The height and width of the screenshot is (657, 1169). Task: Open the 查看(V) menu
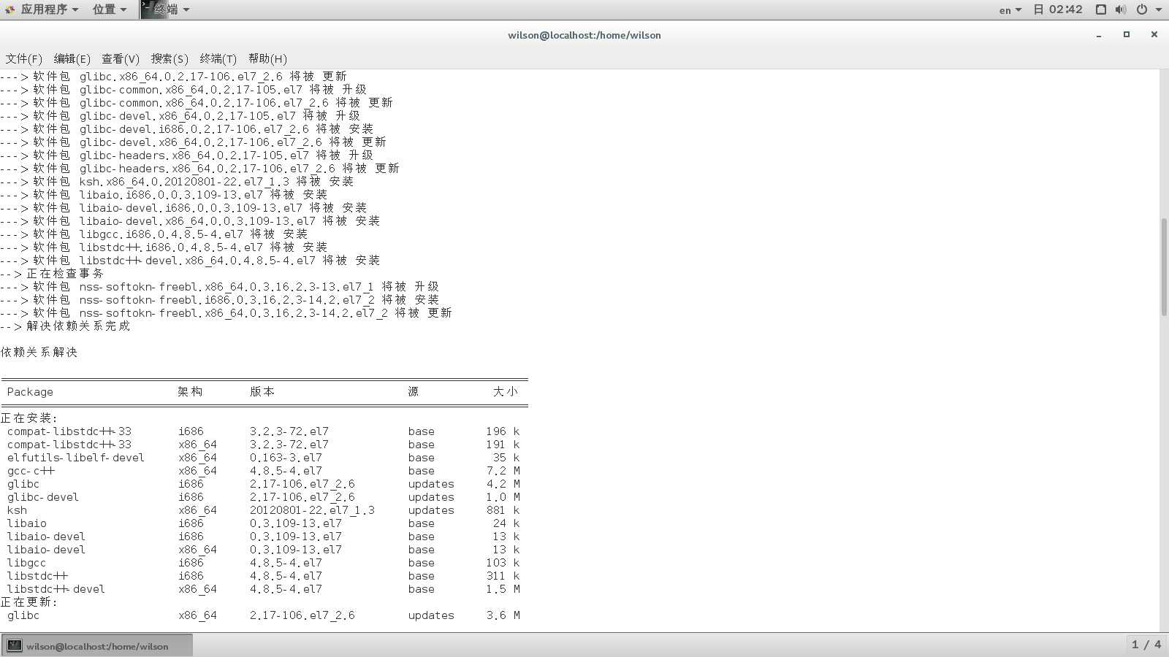click(121, 58)
